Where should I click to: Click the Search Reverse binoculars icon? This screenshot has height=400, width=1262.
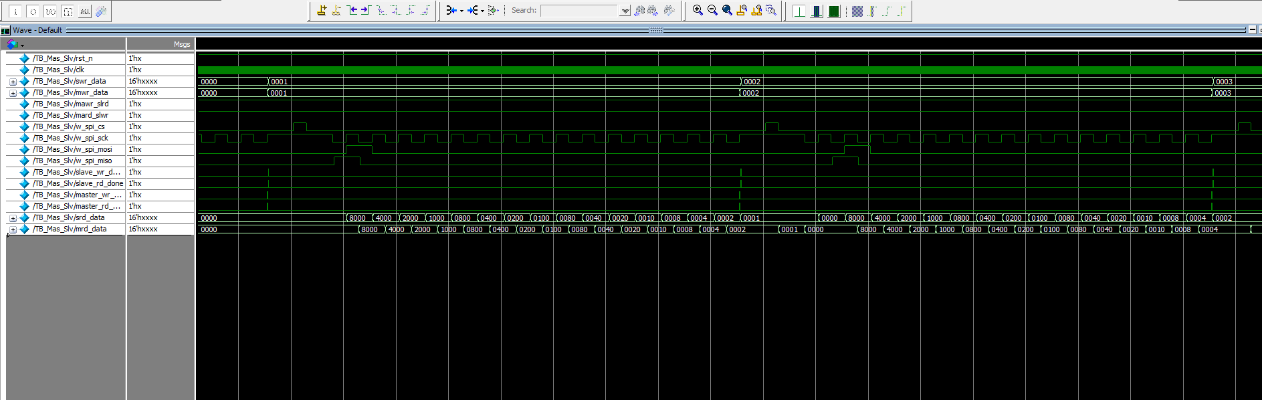(639, 10)
